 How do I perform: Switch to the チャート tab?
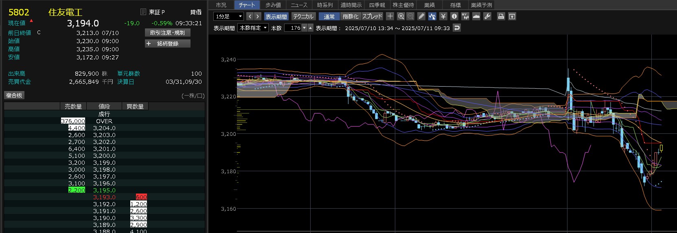pyautogui.click(x=247, y=5)
